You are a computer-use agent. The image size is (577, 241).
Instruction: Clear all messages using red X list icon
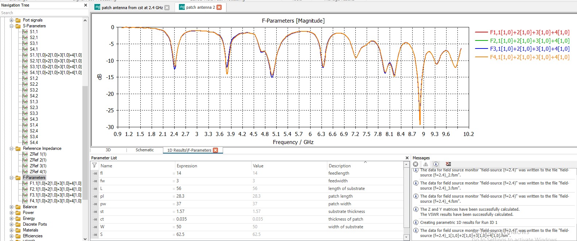pyautogui.click(x=448, y=164)
